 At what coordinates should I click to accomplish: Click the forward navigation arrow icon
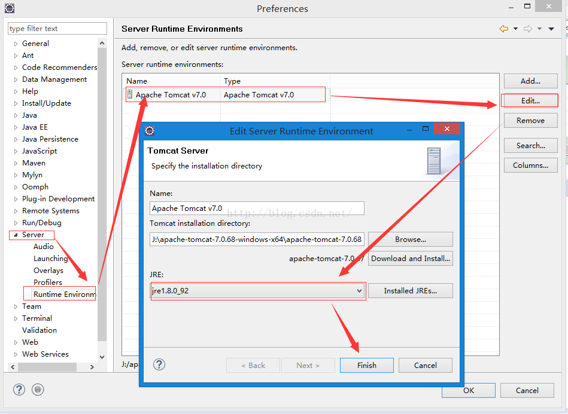(x=528, y=29)
